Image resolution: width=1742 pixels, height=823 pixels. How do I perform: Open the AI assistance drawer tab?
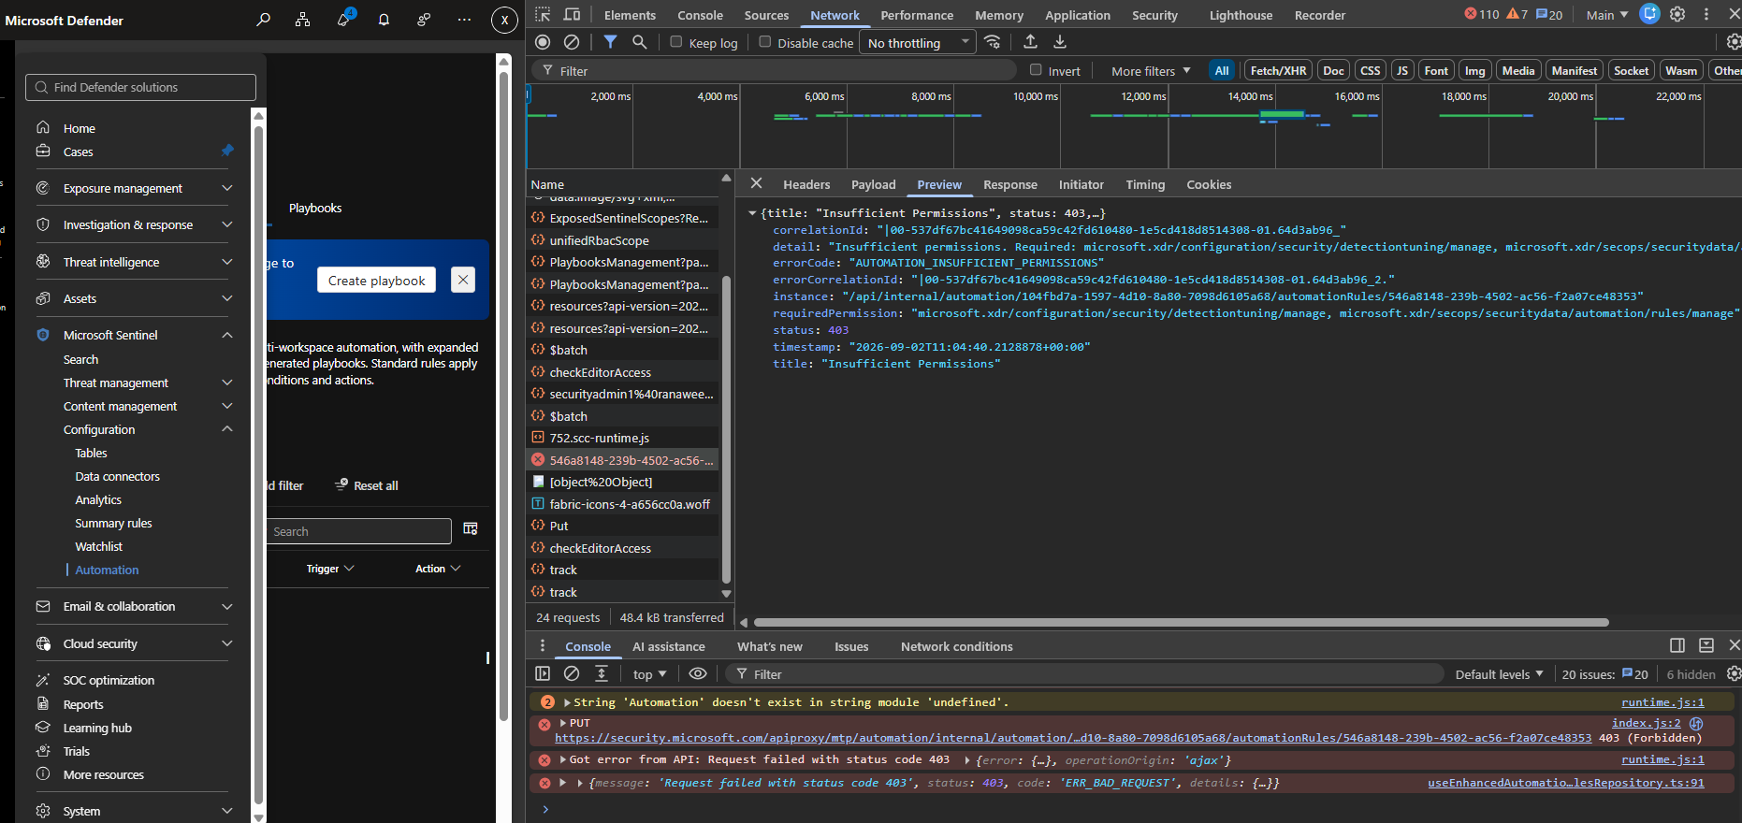click(x=669, y=646)
